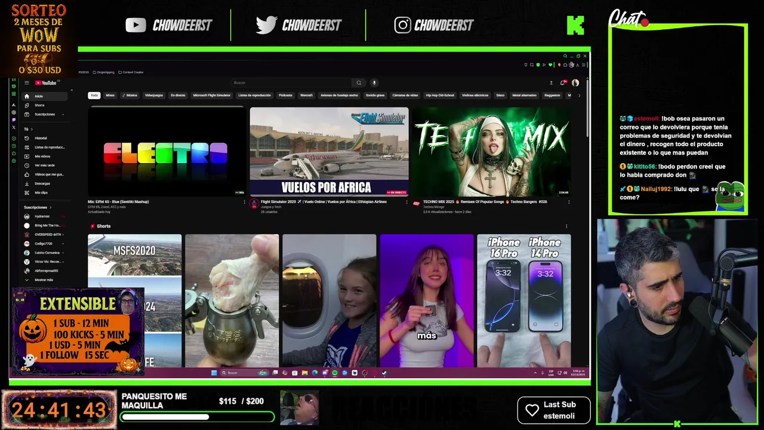
Task: Play the Electro Eiffel 65 mix thumbnail
Action: [x=166, y=152]
